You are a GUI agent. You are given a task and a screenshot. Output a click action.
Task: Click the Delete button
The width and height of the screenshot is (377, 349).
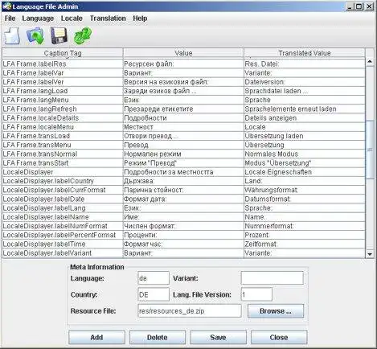point(158,337)
